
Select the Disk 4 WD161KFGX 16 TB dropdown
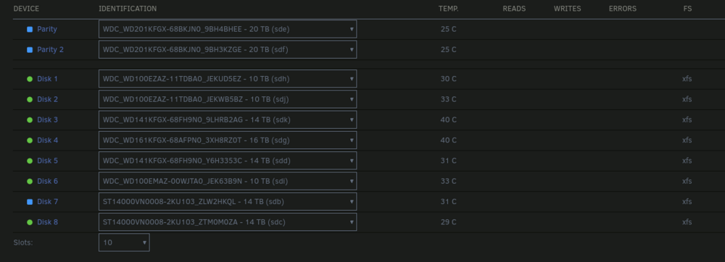(228, 140)
